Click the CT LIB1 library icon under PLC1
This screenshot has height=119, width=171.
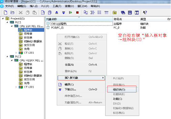click(21, 53)
